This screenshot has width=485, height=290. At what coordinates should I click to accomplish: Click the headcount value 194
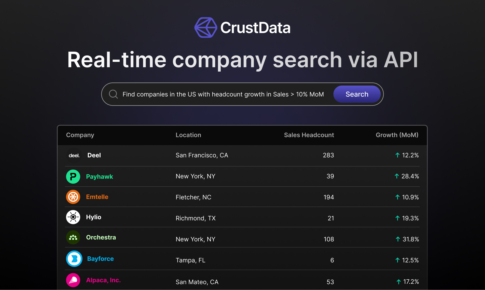tap(329, 197)
